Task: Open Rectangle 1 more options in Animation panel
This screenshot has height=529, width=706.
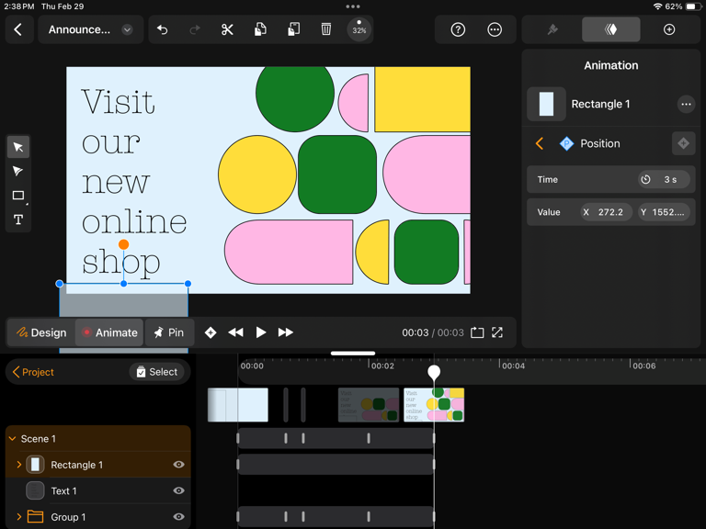Action: 686,105
